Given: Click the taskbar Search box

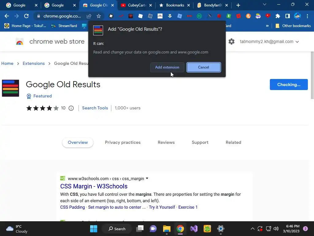Looking at the screenshot, I should point(117,229).
